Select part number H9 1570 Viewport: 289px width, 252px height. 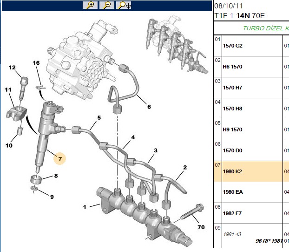click(x=232, y=129)
